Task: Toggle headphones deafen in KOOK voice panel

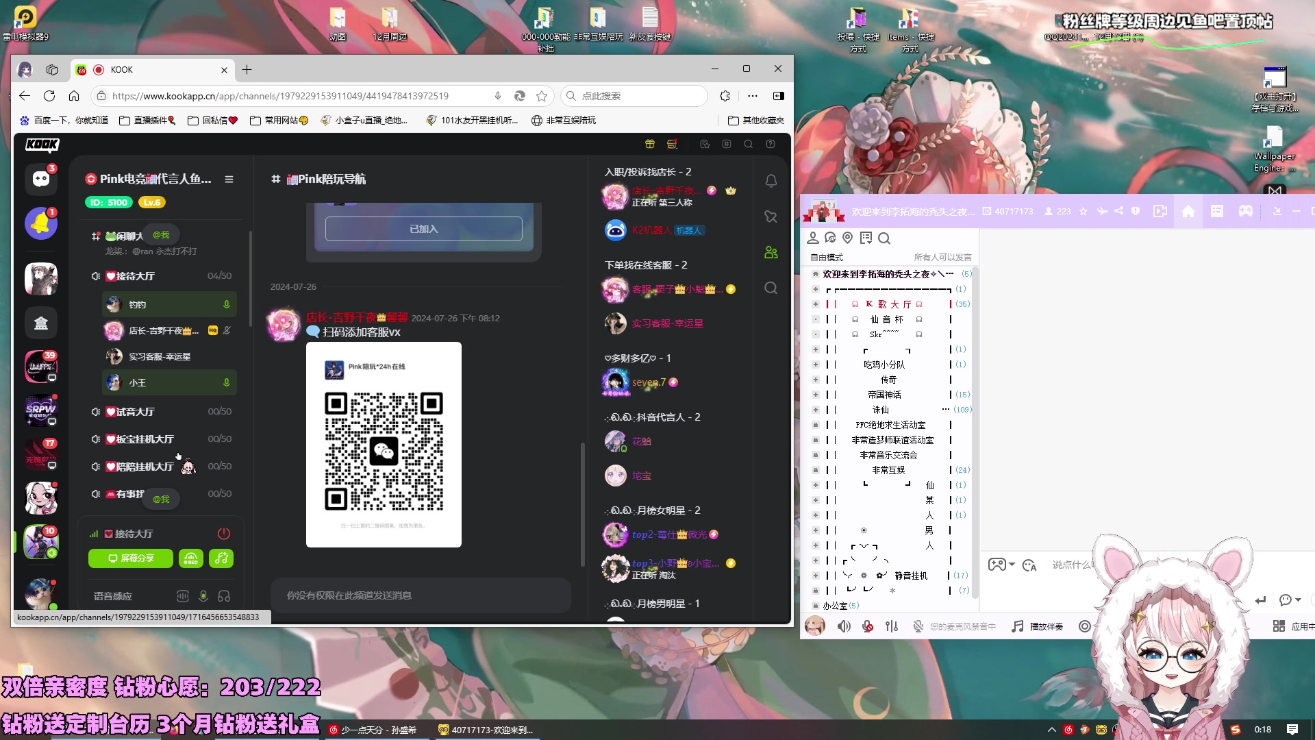Action: 224,596
